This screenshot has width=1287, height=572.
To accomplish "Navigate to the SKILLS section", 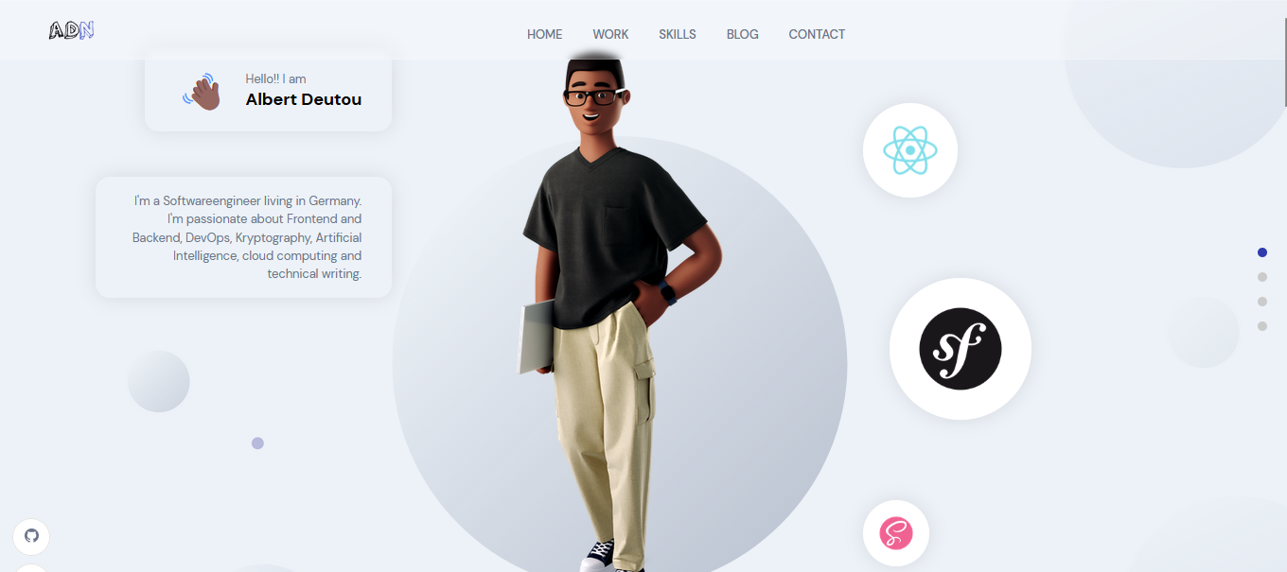I will [x=678, y=34].
